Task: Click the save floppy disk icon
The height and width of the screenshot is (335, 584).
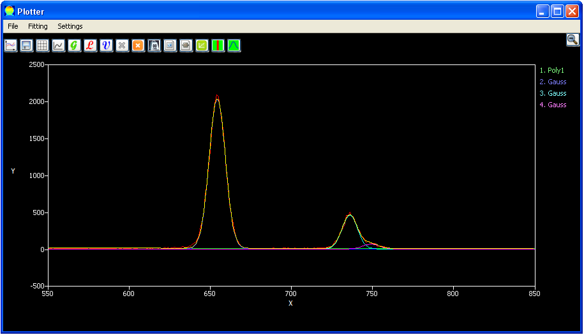Action: click(x=27, y=45)
